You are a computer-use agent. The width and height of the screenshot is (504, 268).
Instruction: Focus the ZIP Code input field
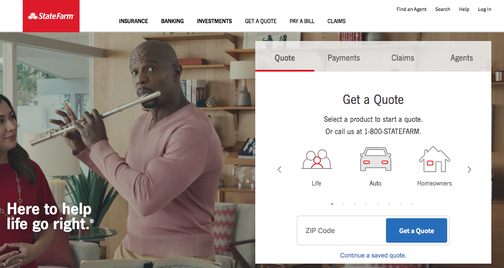(x=341, y=230)
